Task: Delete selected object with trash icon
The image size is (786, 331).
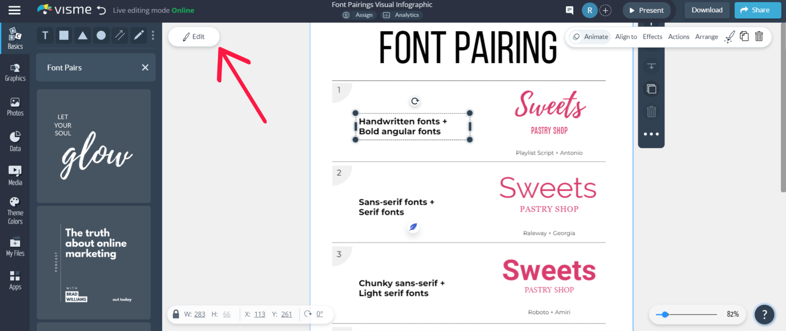Action: (759, 36)
